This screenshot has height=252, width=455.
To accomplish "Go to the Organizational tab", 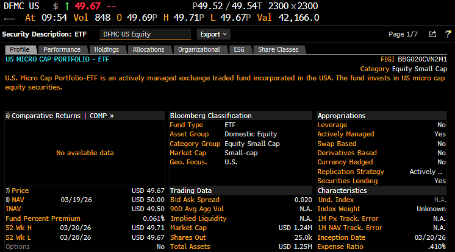I will [x=199, y=49].
